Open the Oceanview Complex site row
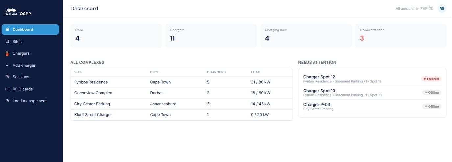452x162 pixels. click(x=182, y=93)
